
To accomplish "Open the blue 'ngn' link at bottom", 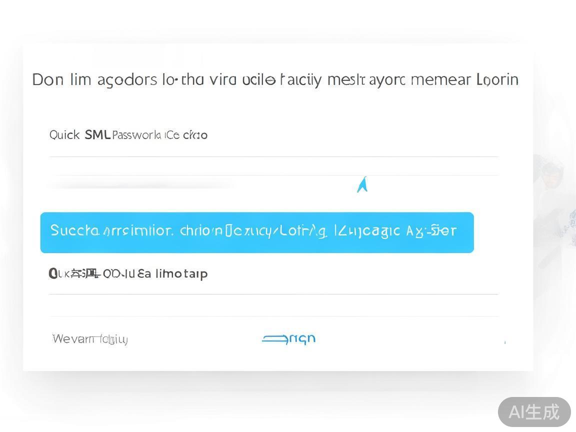I will pos(302,338).
